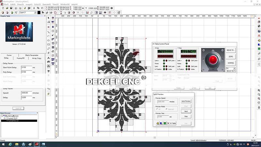
Task: Click the Paste clipboard icon
Action: [x=42, y=8]
